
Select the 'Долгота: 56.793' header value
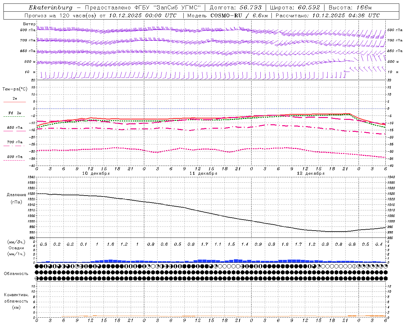pos(236,8)
